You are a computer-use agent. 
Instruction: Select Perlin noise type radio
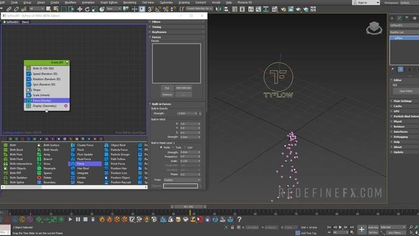[x=161, y=147]
